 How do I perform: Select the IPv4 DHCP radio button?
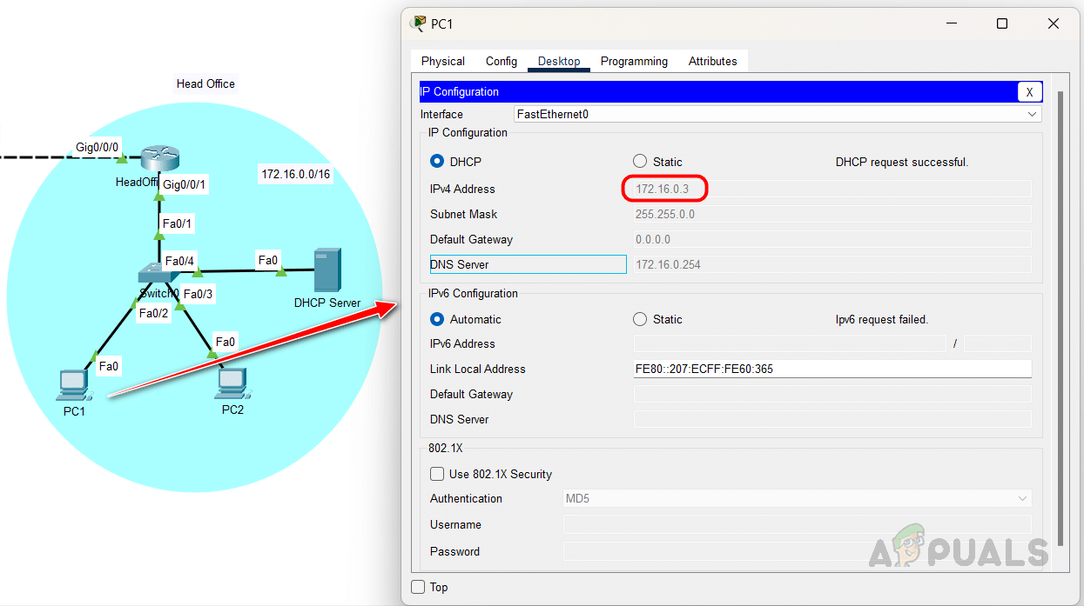coord(437,162)
